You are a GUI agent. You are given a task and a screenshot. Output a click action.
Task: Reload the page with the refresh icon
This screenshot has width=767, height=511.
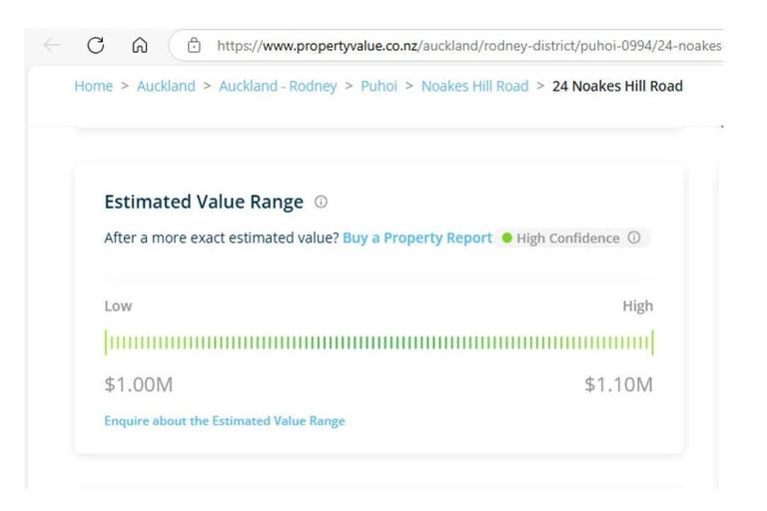click(96, 45)
